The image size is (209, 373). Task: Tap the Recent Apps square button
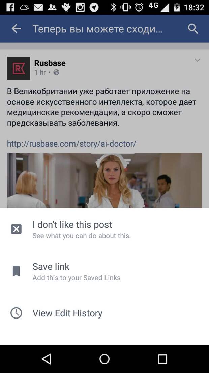coord(162,359)
